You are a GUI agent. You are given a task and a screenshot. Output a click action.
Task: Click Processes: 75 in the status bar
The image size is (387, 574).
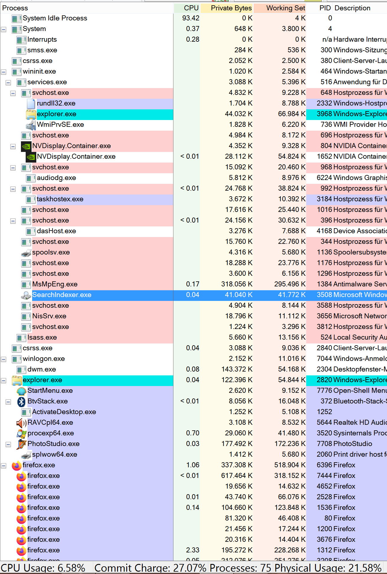pyautogui.click(x=240, y=568)
